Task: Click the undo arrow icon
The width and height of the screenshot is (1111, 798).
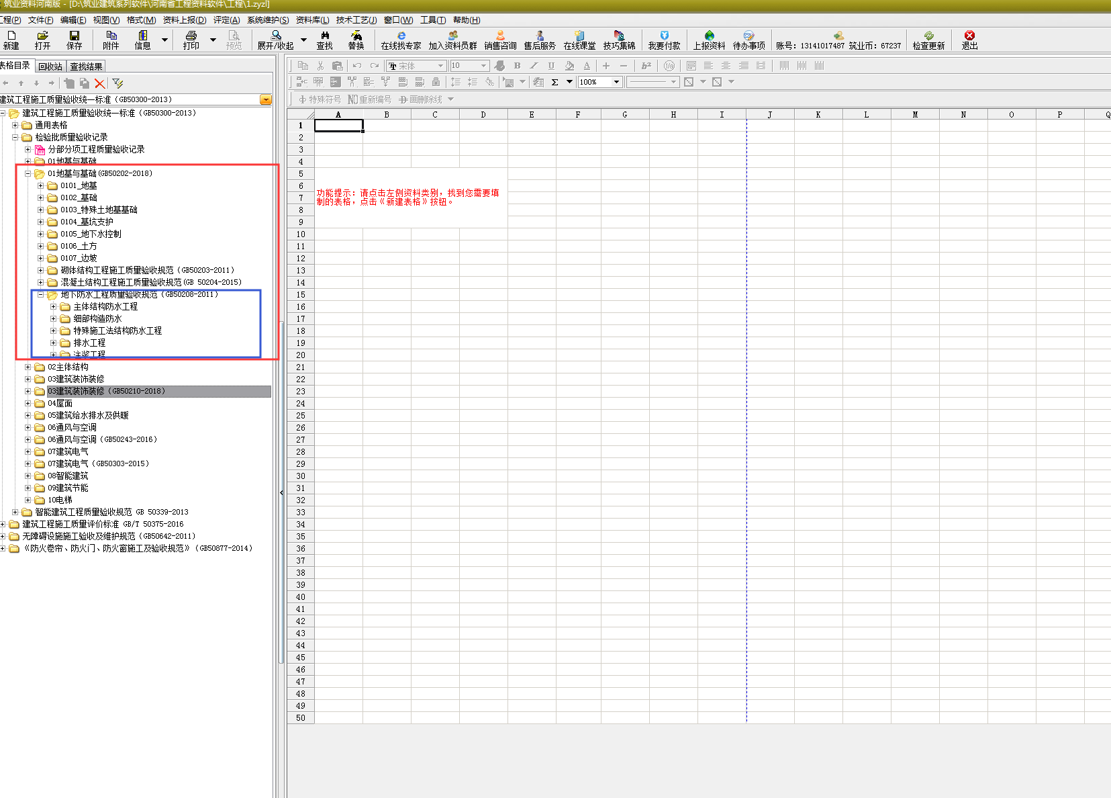Action: [x=357, y=66]
